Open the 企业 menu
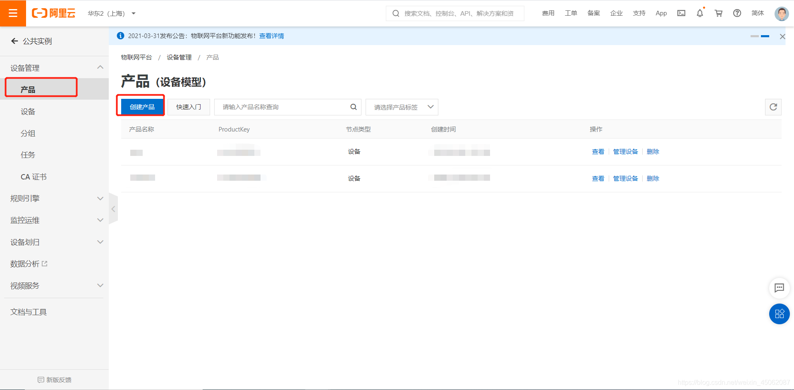794x390 pixels. click(x=616, y=13)
